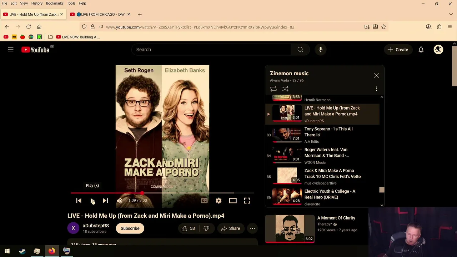Seek on the red video progress bar
457x257 pixels.
(162, 193)
